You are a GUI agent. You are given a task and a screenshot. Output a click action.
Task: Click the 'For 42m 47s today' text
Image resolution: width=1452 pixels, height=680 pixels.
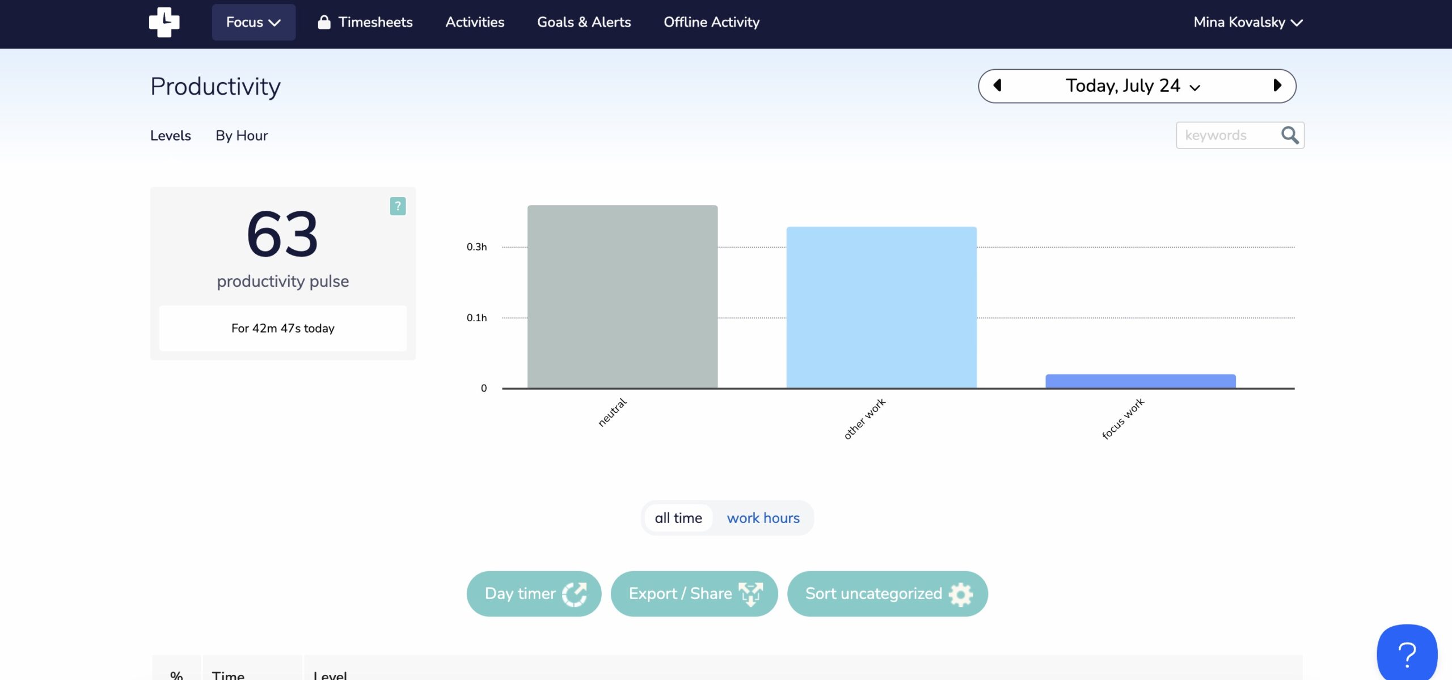coord(282,328)
